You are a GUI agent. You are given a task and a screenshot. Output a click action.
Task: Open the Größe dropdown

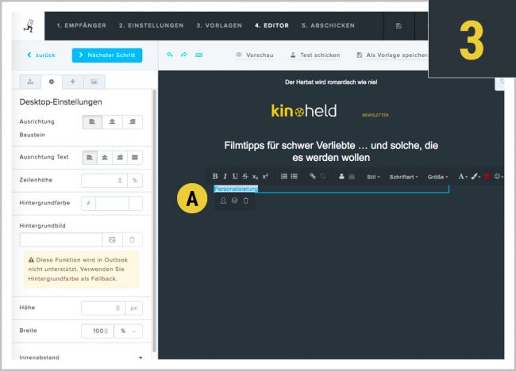pyautogui.click(x=437, y=176)
